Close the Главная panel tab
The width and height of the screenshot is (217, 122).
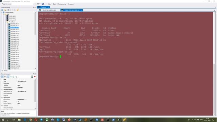(x=48, y=7)
